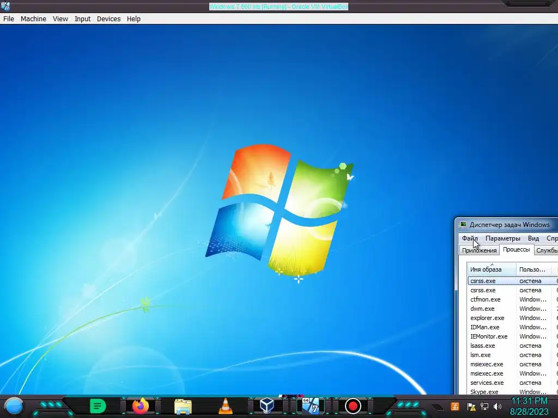Screen dimensions: 558x418
Task: Select the Skype.exe process
Action: coord(513,391)
